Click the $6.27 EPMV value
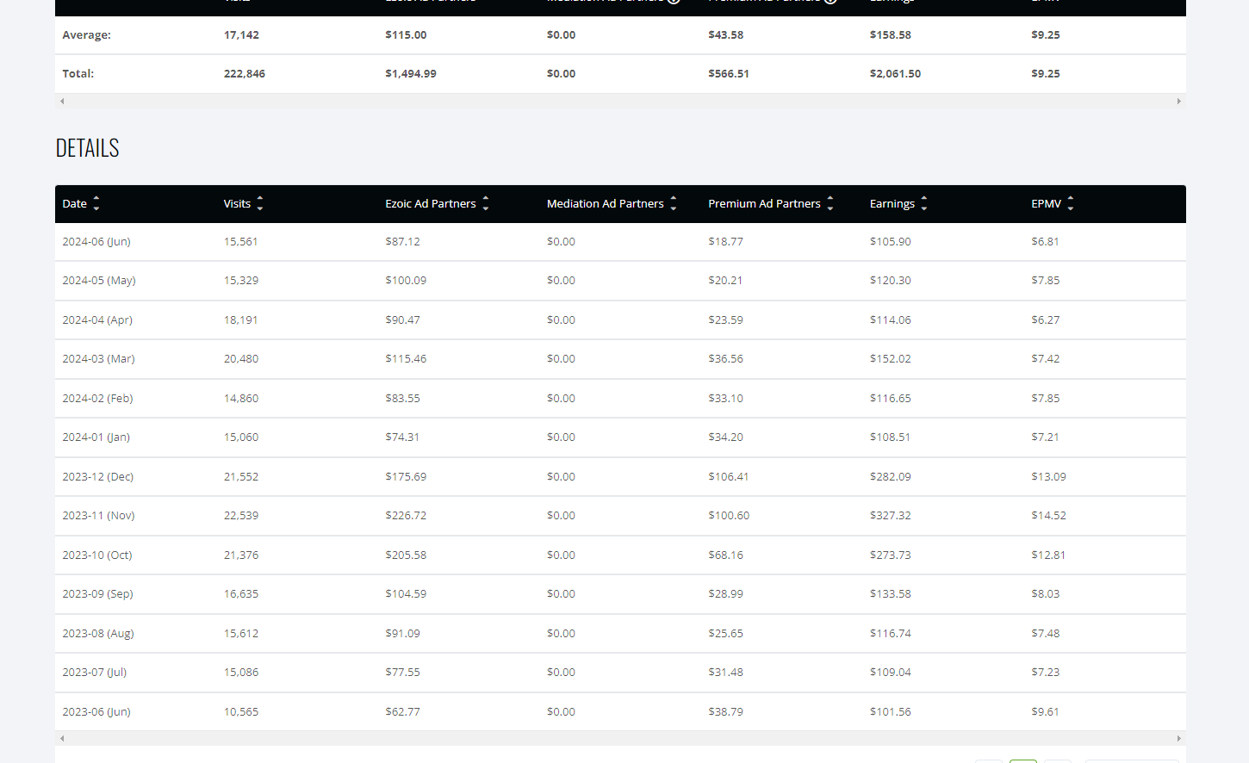Viewport: 1249px width, 763px height. coord(1046,320)
